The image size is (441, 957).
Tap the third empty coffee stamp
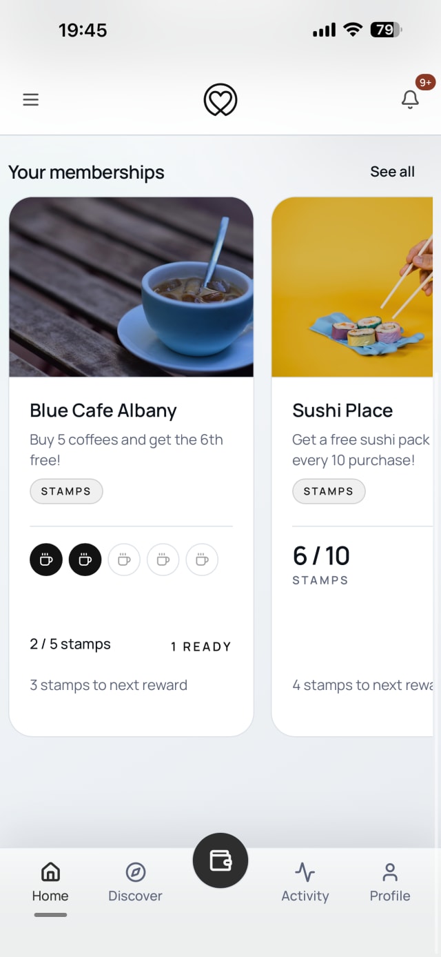click(124, 560)
